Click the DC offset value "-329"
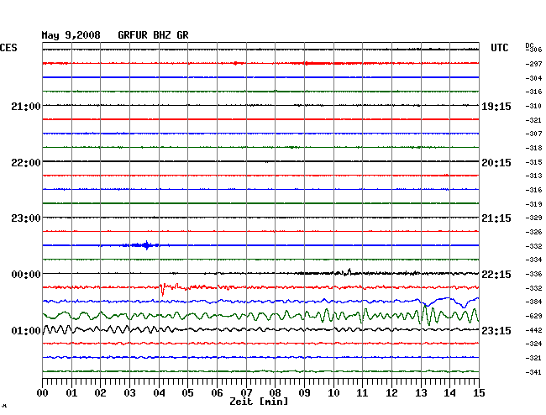Screen dimensions: 546x415 pos(533,218)
